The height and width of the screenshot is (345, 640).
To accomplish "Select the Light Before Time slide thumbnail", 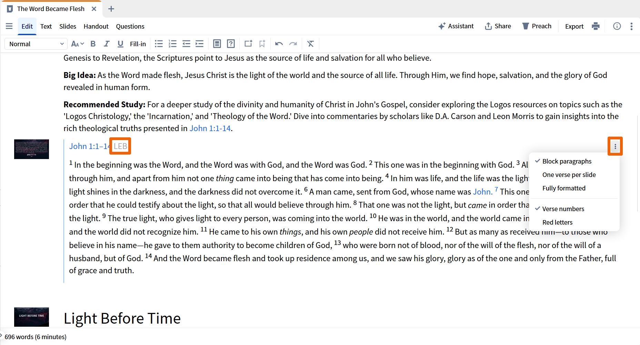I will [31, 317].
